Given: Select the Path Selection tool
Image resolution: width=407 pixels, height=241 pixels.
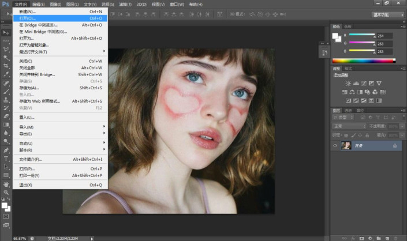Looking at the screenshot, I should 6,167.
